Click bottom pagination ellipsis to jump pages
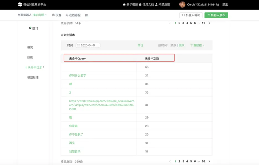This screenshot has height=165, width=259. coord(199,161)
